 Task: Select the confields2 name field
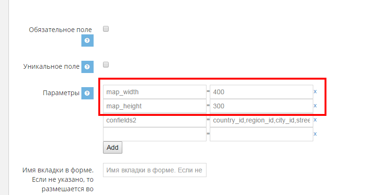click(154, 120)
